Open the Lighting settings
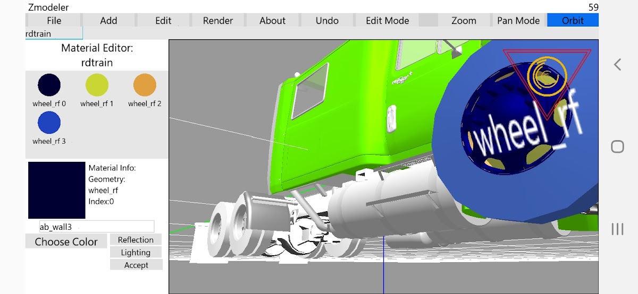The width and height of the screenshot is (638, 294). click(136, 253)
